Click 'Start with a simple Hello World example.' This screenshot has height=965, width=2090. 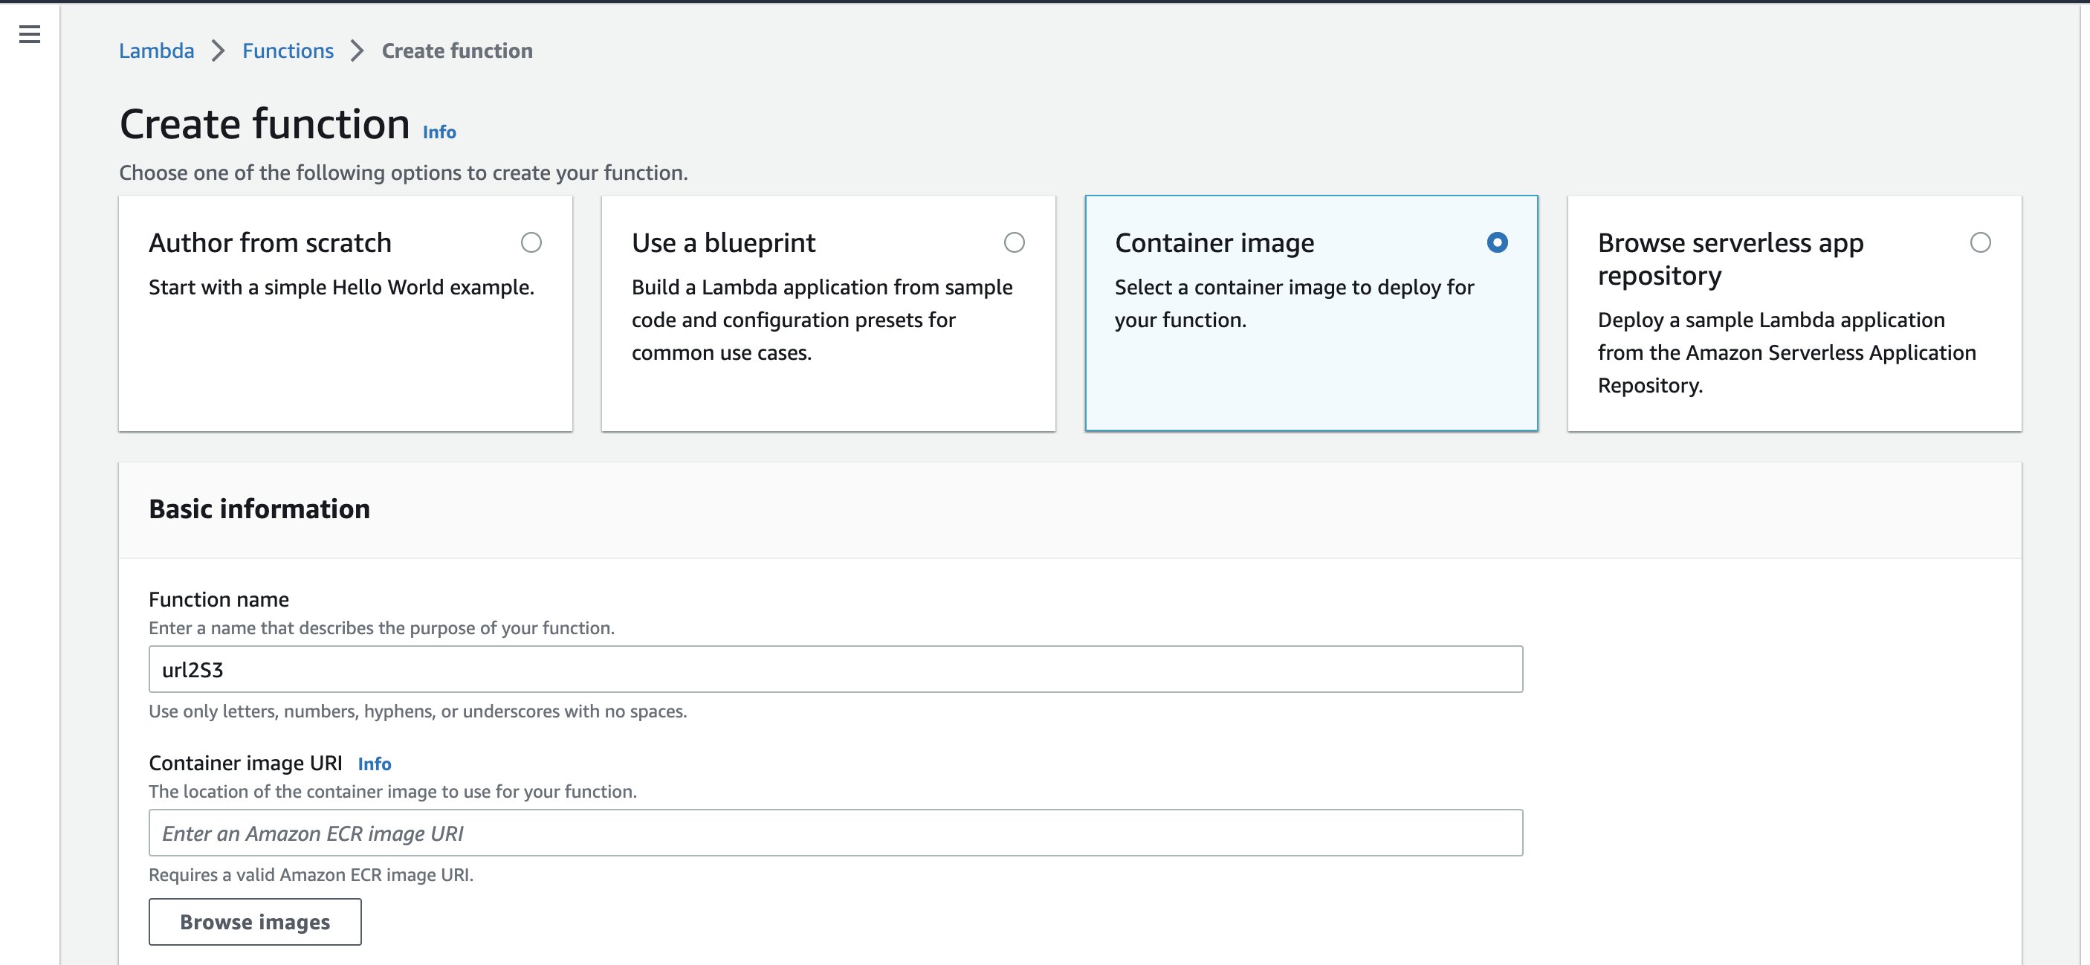click(342, 287)
